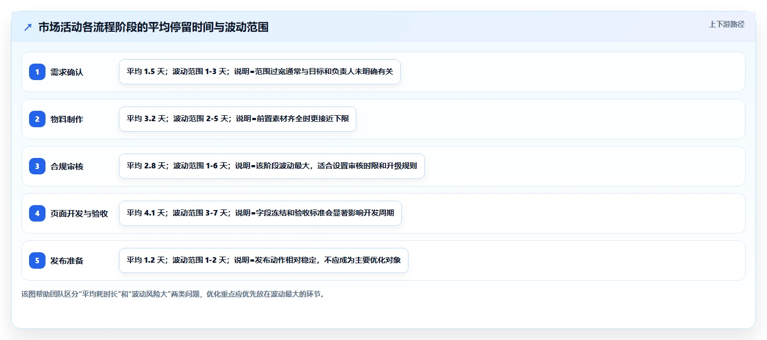Click the footer note starting 该图帮助团队区分

click(174, 294)
